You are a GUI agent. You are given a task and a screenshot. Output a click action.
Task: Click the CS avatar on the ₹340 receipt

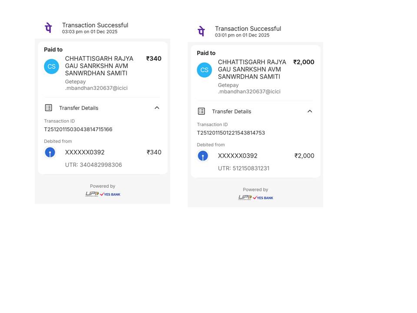(x=51, y=67)
